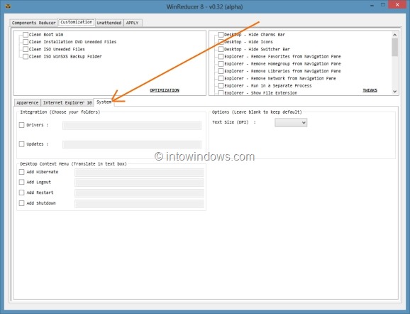The height and width of the screenshot is (314, 410).
Task: Tick the Add Logout checkbox
Action: coord(22,182)
